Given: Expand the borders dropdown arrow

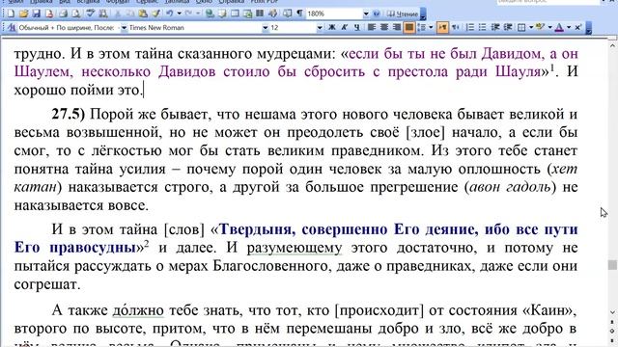Looking at the screenshot, I should [531, 28].
